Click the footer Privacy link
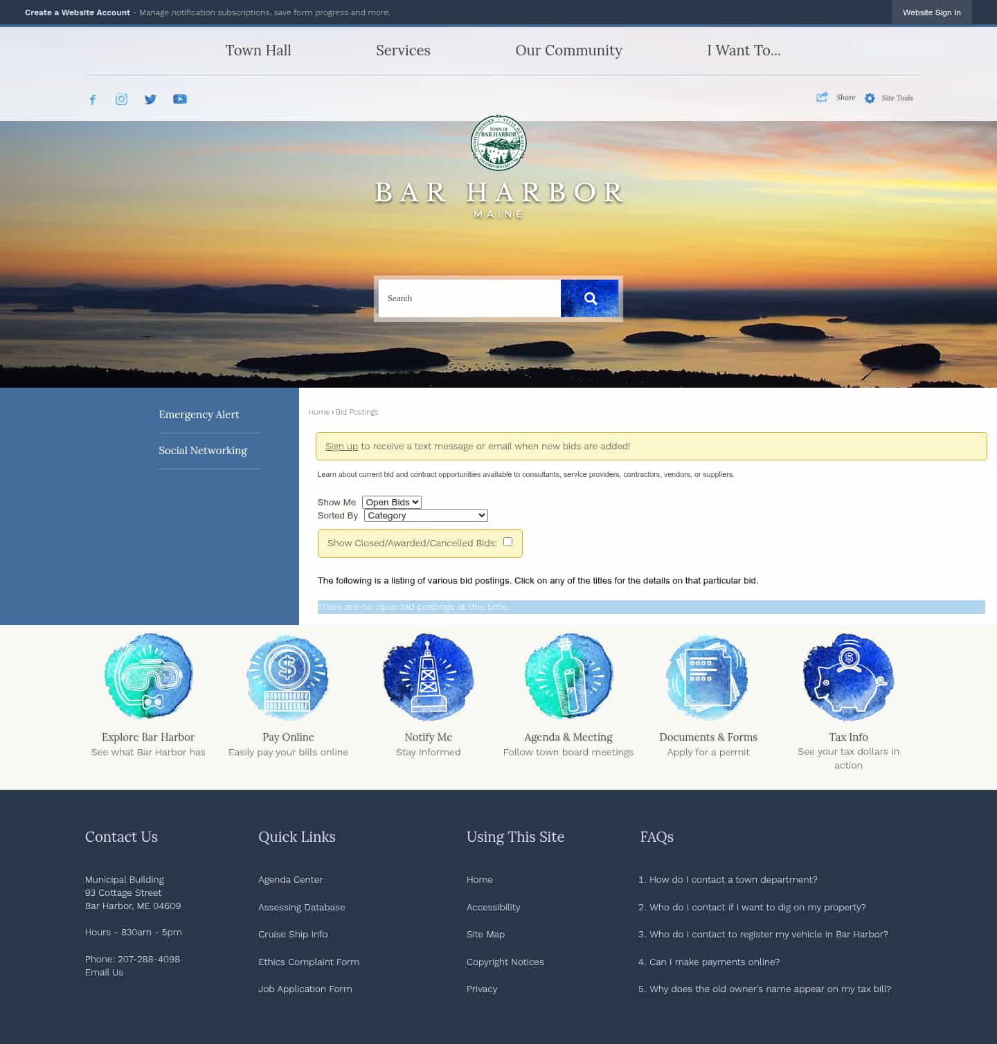The image size is (997, 1044). pos(482,989)
